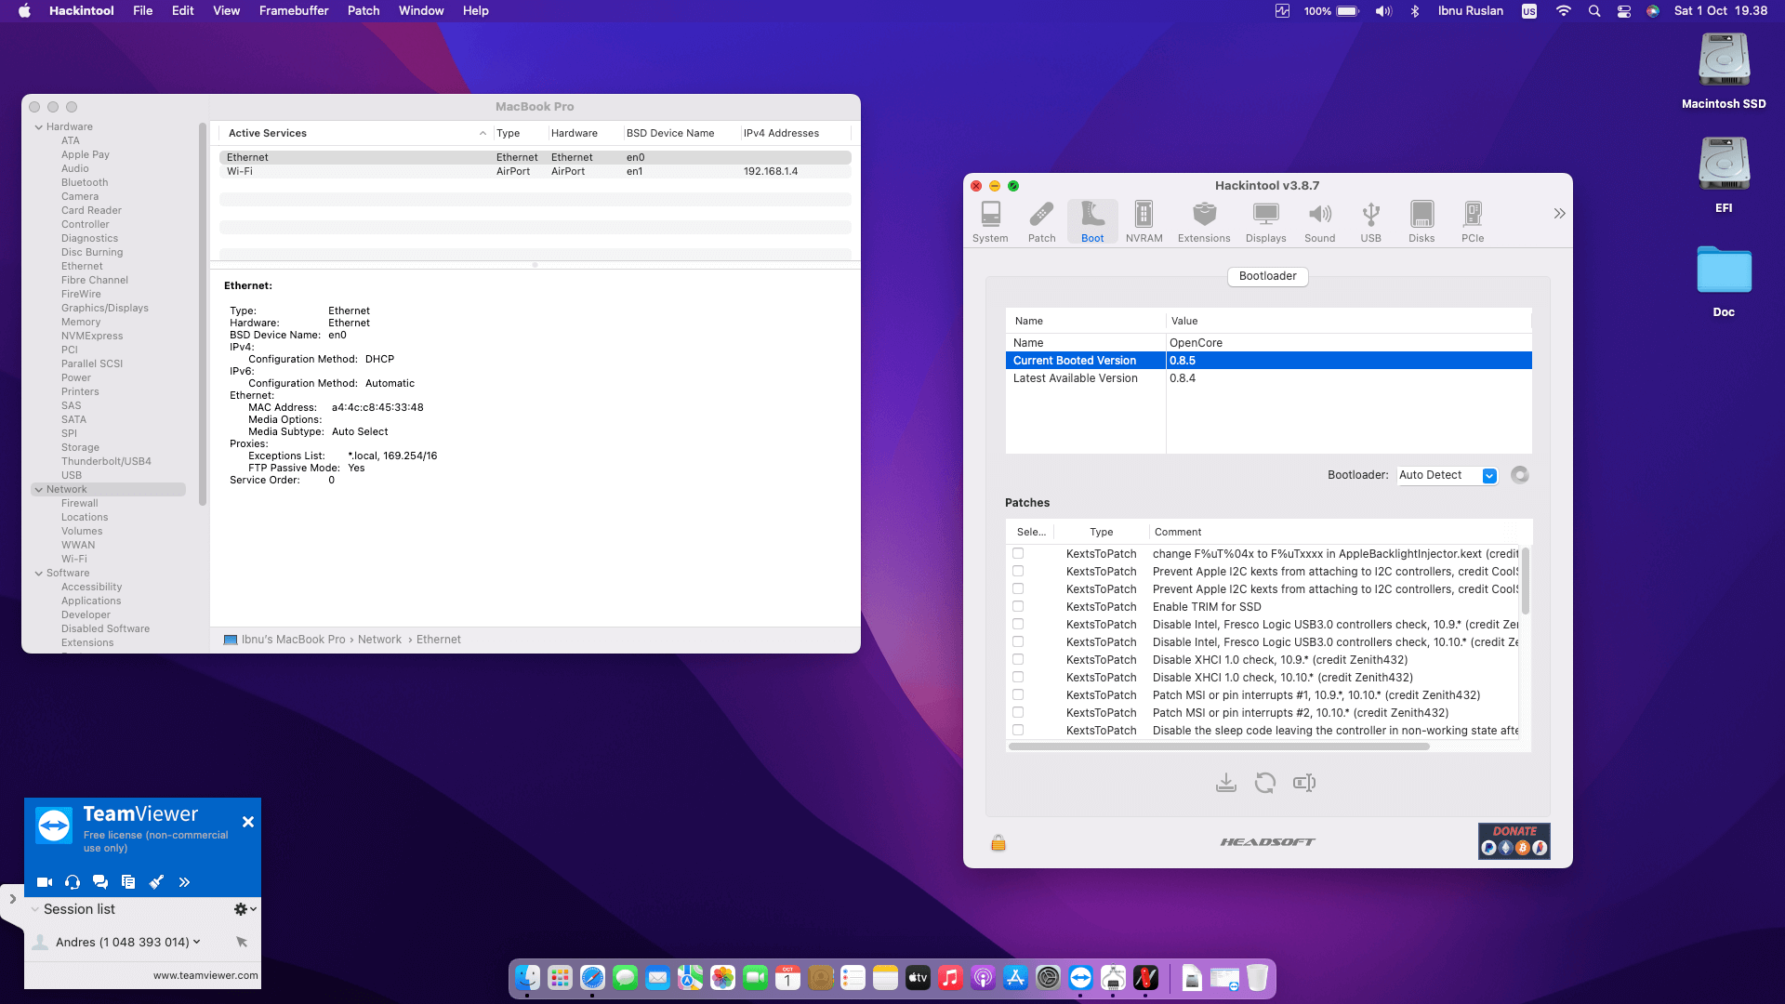The image size is (1785, 1004).
Task: Tick 'Disable XHCI 1.0 check, 10.9.*' checkbox
Action: [1018, 660]
